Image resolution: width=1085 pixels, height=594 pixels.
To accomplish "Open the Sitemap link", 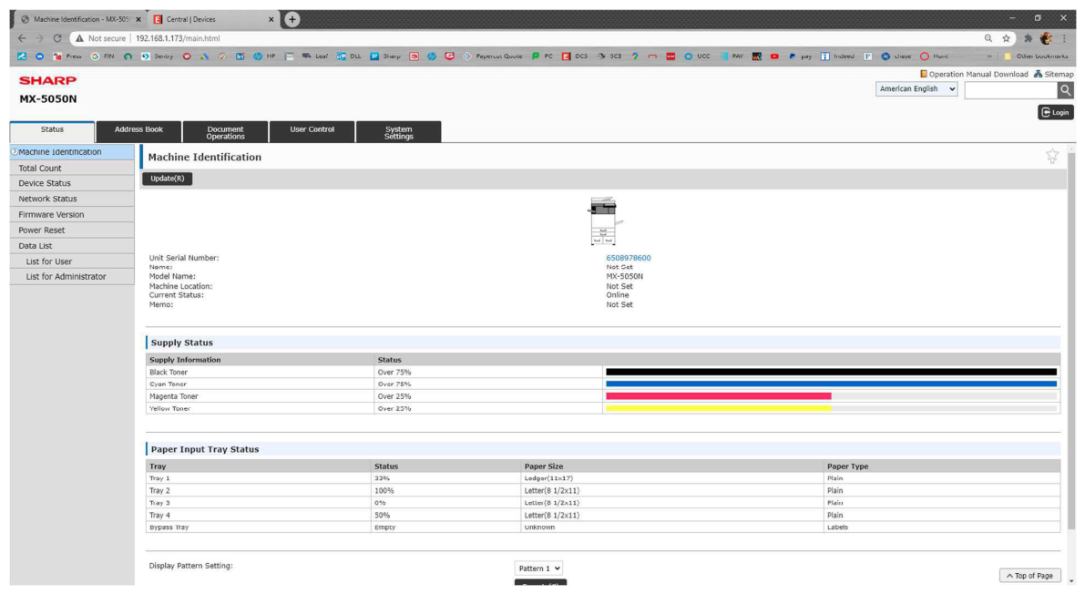I will coord(1054,74).
